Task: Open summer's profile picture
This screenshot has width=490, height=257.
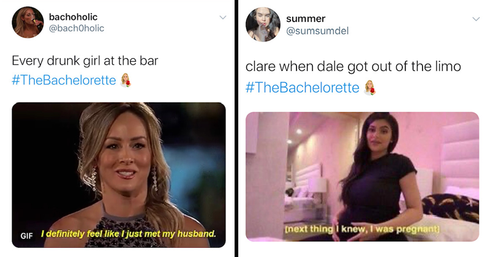Action: (x=263, y=24)
